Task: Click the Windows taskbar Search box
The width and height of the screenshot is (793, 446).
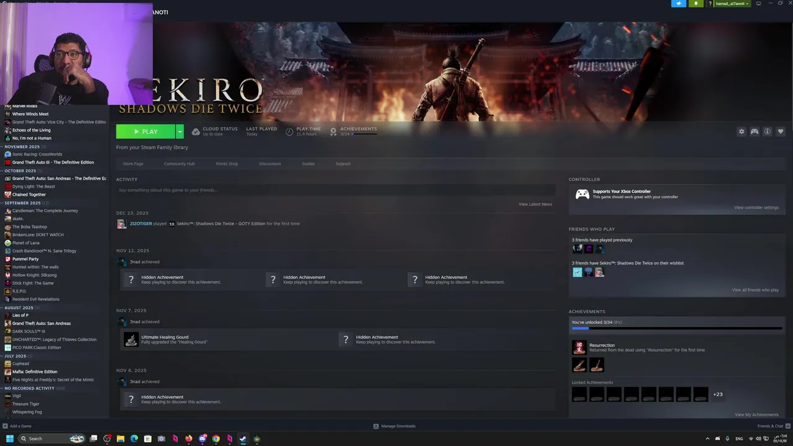Action: (52, 439)
